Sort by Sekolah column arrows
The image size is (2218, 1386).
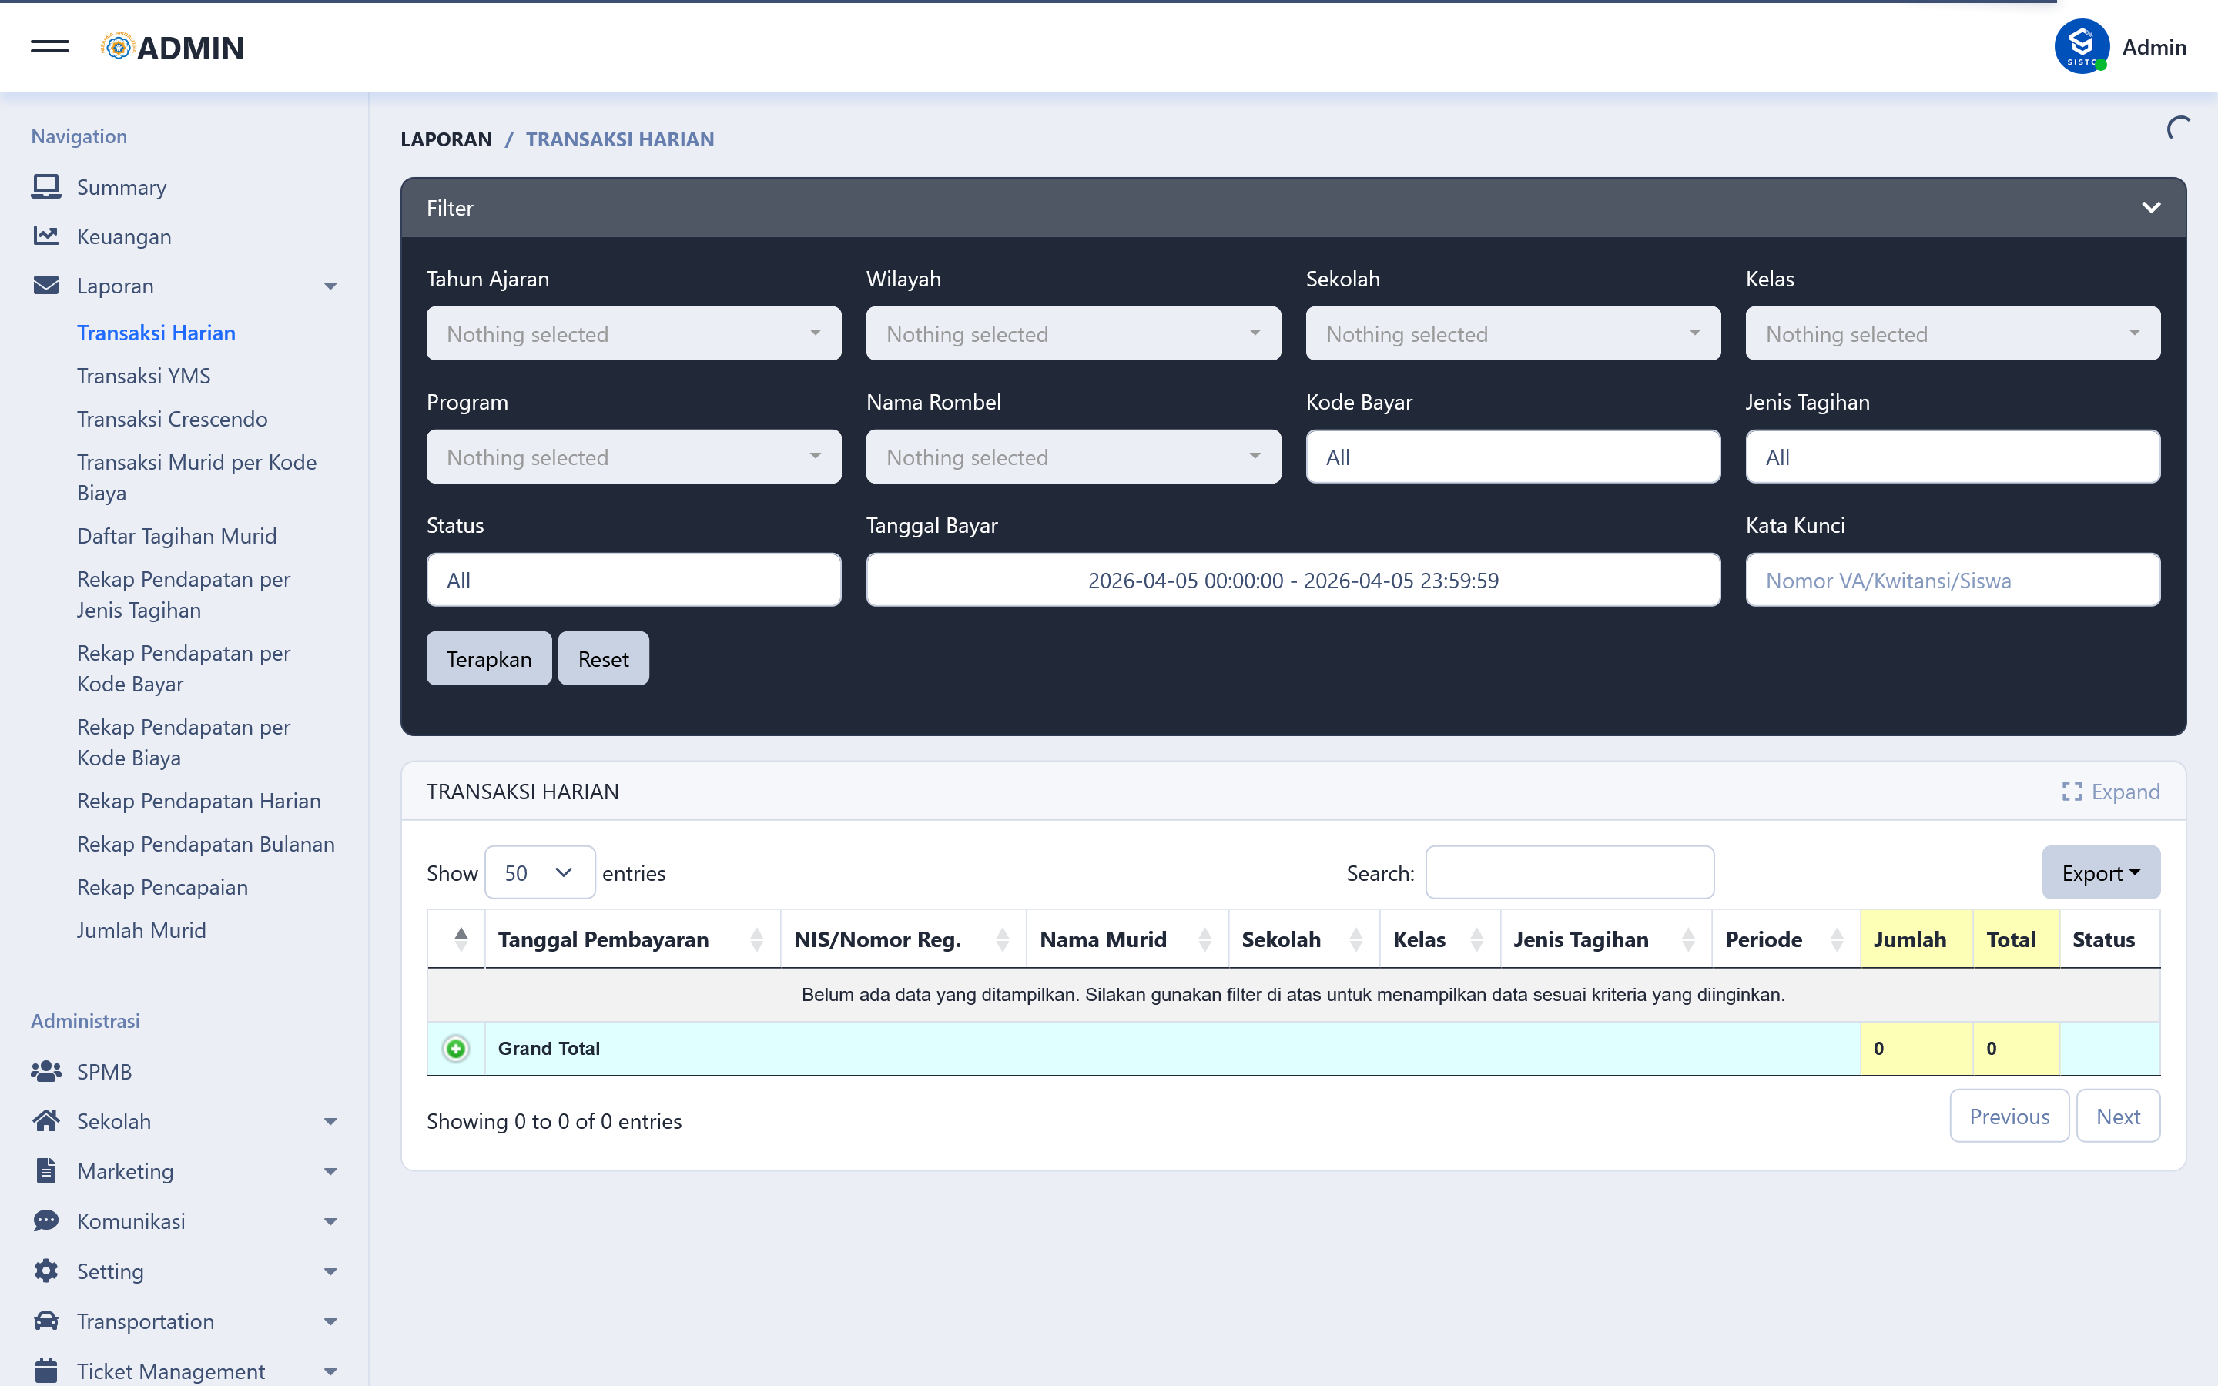click(1355, 939)
